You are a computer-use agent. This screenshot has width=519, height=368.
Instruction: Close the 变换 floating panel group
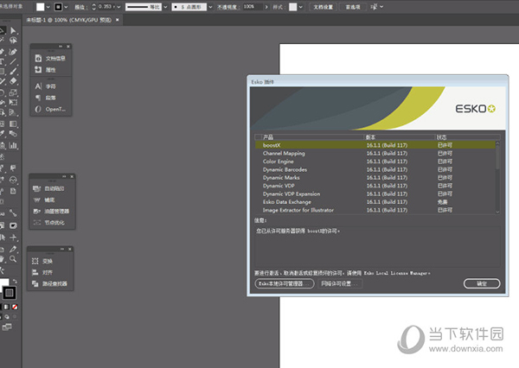(x=70, y=249)
